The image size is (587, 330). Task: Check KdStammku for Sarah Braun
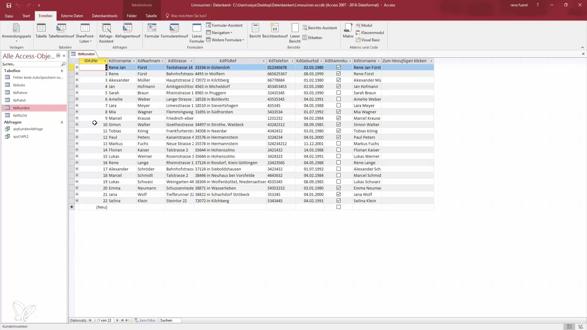(x=338, y=93)
